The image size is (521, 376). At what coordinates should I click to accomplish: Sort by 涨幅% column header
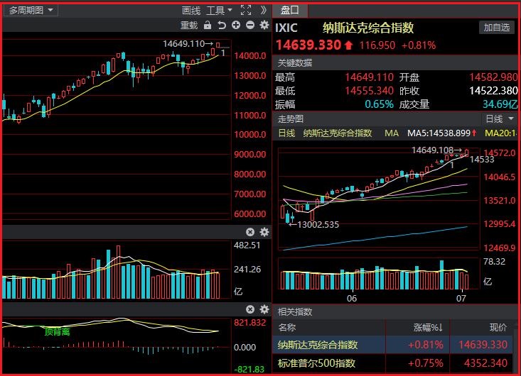coord(428,328)
